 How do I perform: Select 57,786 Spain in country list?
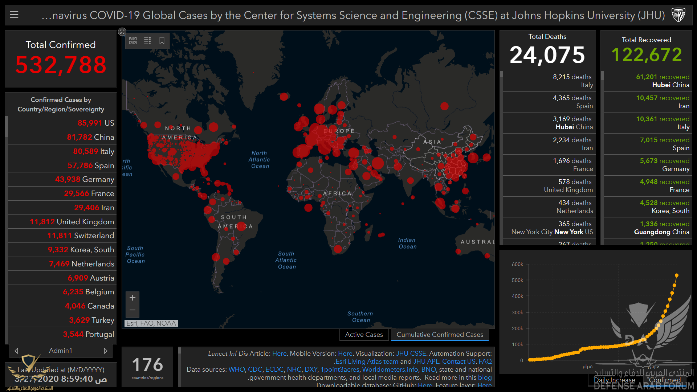pos(62,166)
